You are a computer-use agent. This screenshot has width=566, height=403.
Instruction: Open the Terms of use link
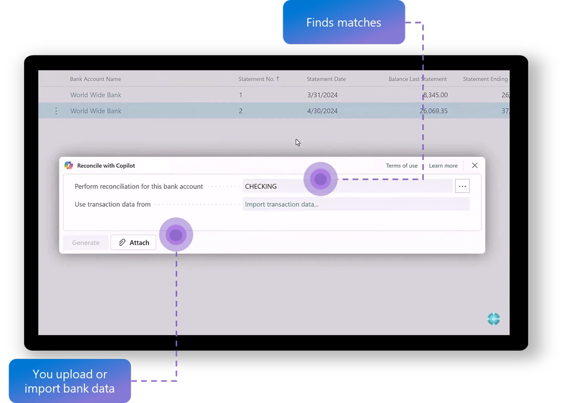[402, 165]
